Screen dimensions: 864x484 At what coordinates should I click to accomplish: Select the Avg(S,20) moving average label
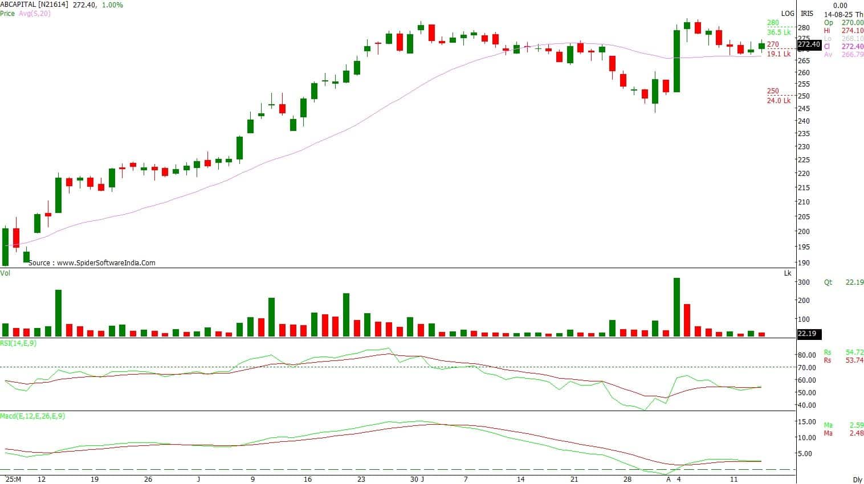click(x=34, y=13)
